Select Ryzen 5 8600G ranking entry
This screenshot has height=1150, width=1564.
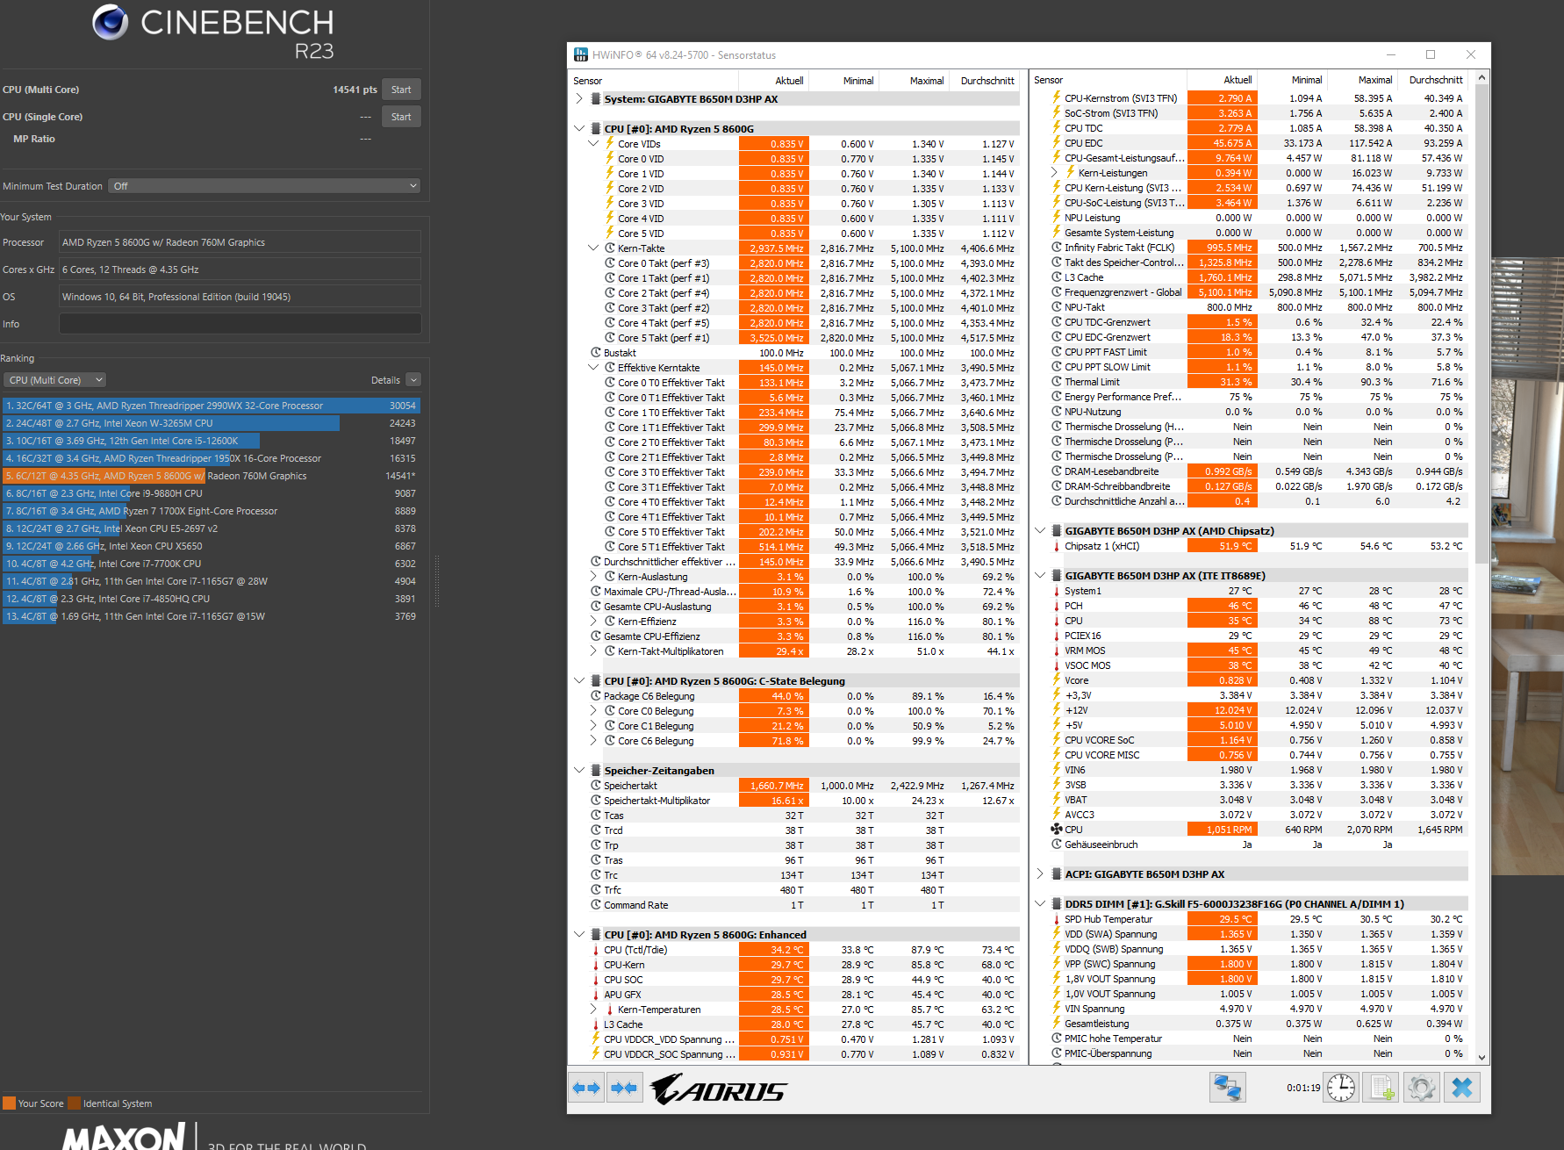(212, 476)
